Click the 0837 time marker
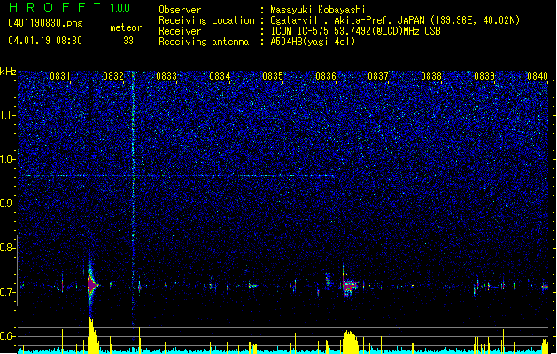557x354 pixels. click(378, 76)
